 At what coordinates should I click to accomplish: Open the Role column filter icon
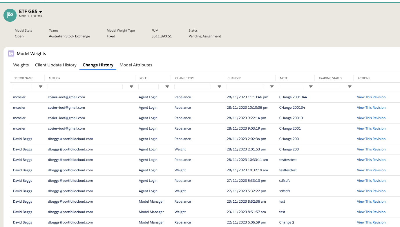(x=167, y=86)
